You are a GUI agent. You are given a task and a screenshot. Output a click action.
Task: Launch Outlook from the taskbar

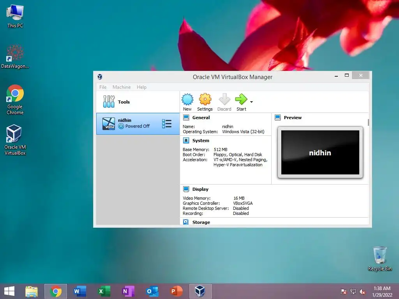tap(152, 291)
